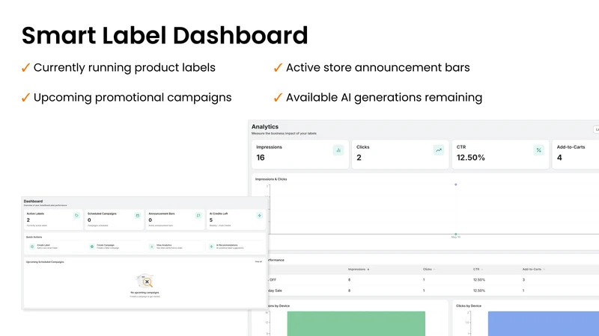Viewport: 599px width, 336px height.
Task: Select the CTR card showing 12.50%
Action: point(500,155)
